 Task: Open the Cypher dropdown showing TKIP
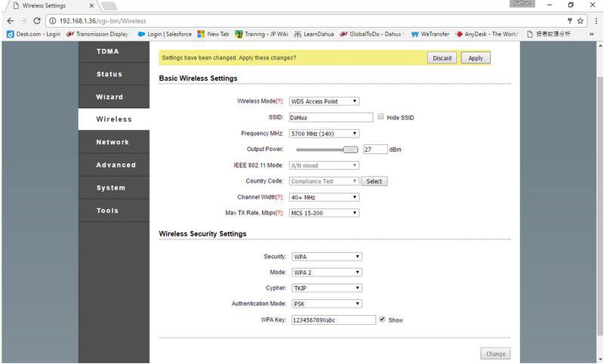[x=327, y=288]
